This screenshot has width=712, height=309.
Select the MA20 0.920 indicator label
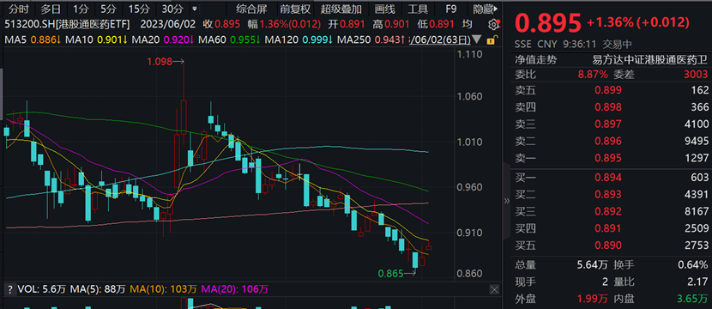click(x=163, y=40)
